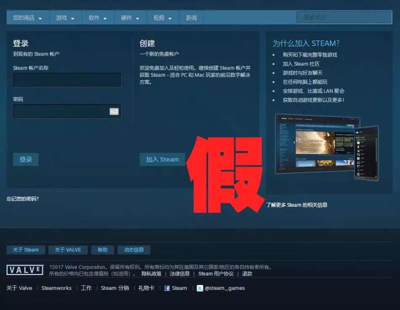Open the @steam_games Twitter link
This screenshot has height=310, width=400.
pyautogui.click(x=225, y=288)
